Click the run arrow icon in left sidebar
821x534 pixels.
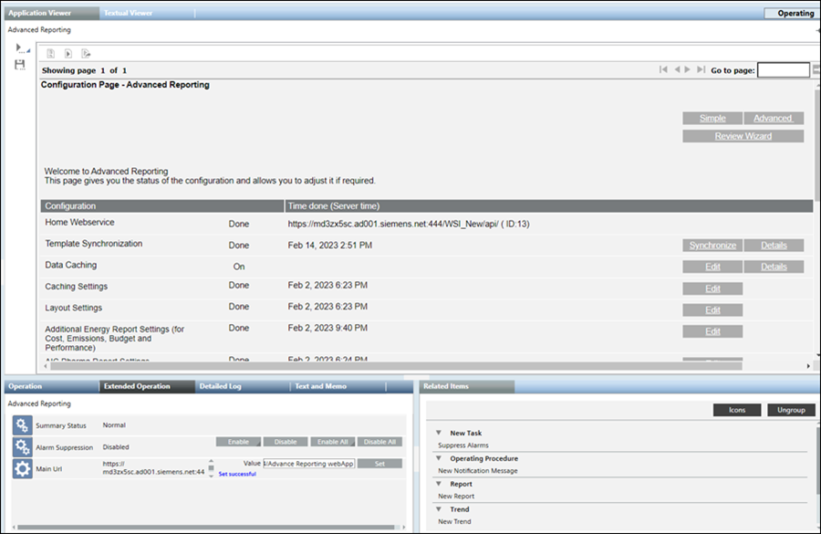click(x=20, y=48)
